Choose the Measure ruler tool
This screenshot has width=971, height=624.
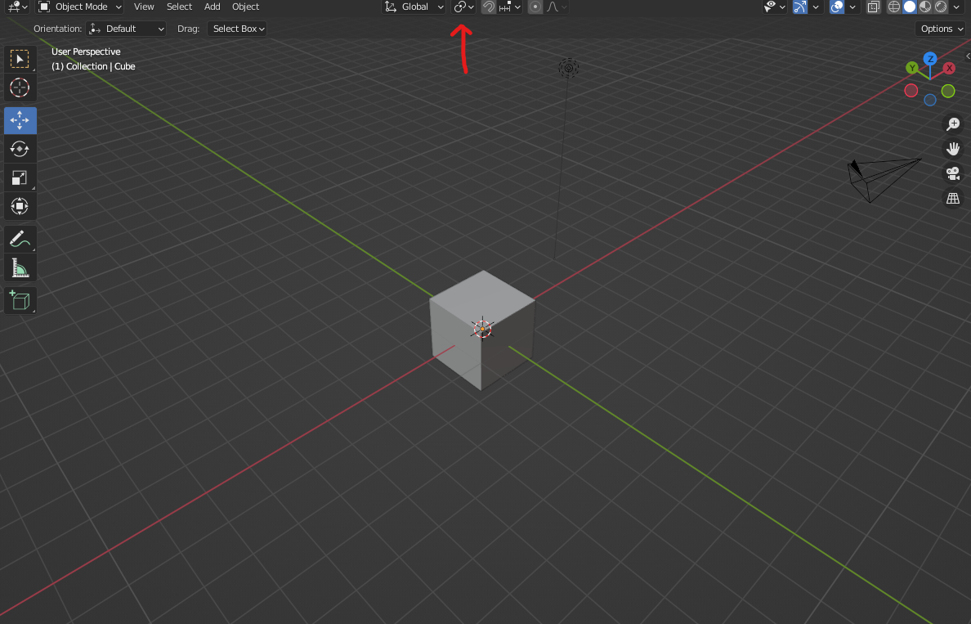coord(20,267)
